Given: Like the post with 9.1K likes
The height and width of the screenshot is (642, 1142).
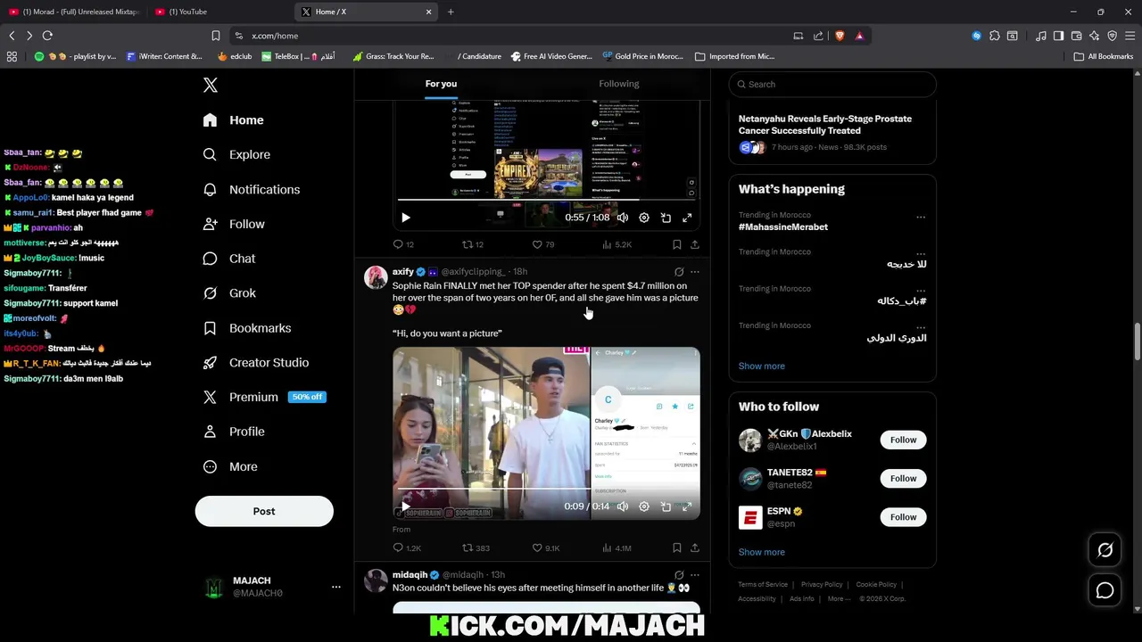Looking at the screenshot, I should point(546,547).
